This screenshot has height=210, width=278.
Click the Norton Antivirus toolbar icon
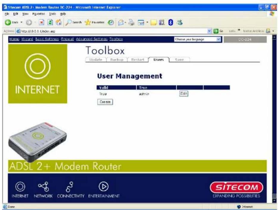pyautogui.click(x=268, y=31)
